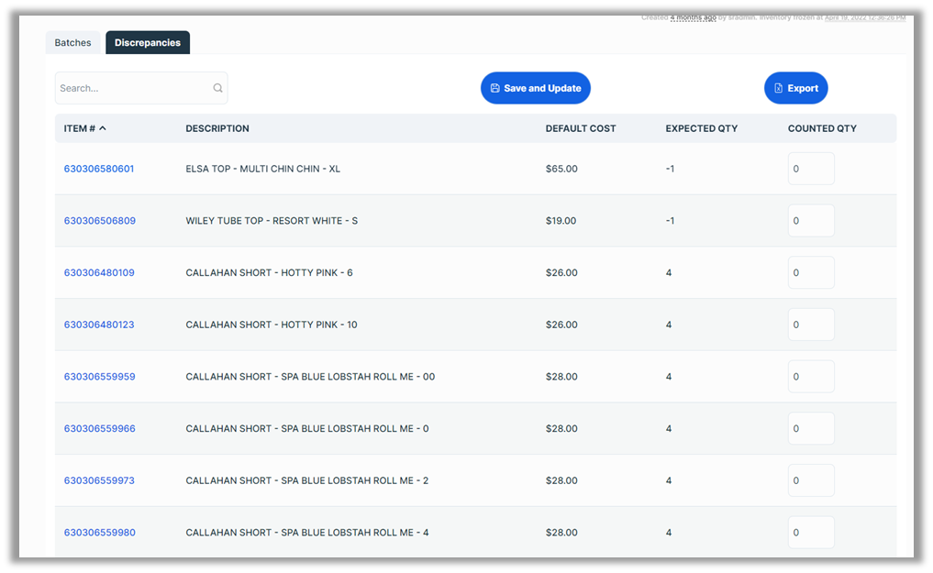Select counted qty field for Hotty Pink 10
The width and height of the screenshot is (933, 573).
810,325
